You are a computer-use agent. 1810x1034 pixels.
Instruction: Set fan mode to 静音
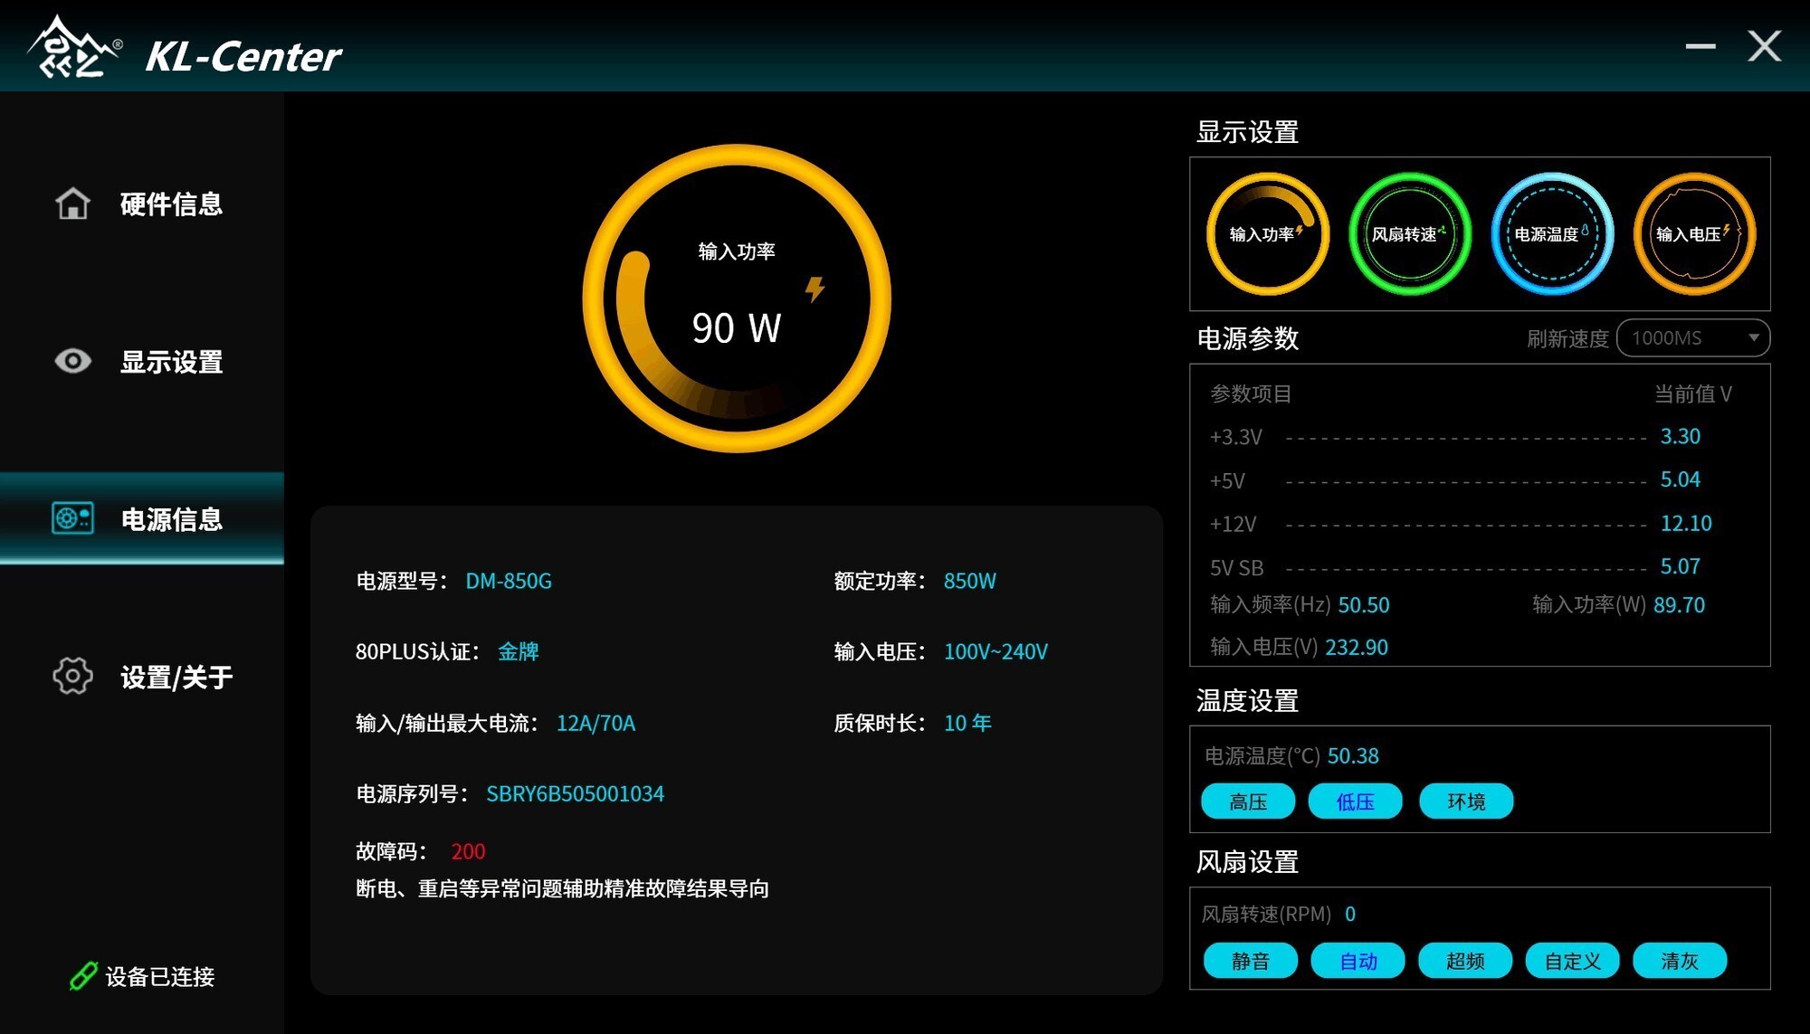coord(1250,961)
